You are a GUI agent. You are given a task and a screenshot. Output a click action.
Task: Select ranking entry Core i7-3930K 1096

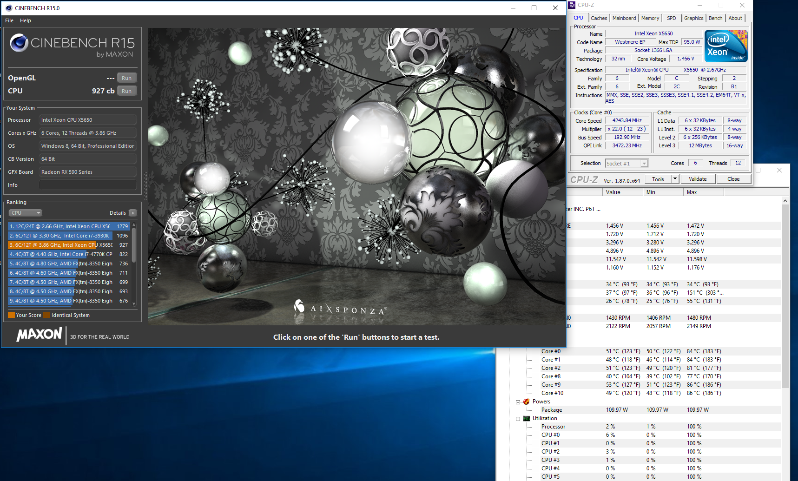point(69,236)
